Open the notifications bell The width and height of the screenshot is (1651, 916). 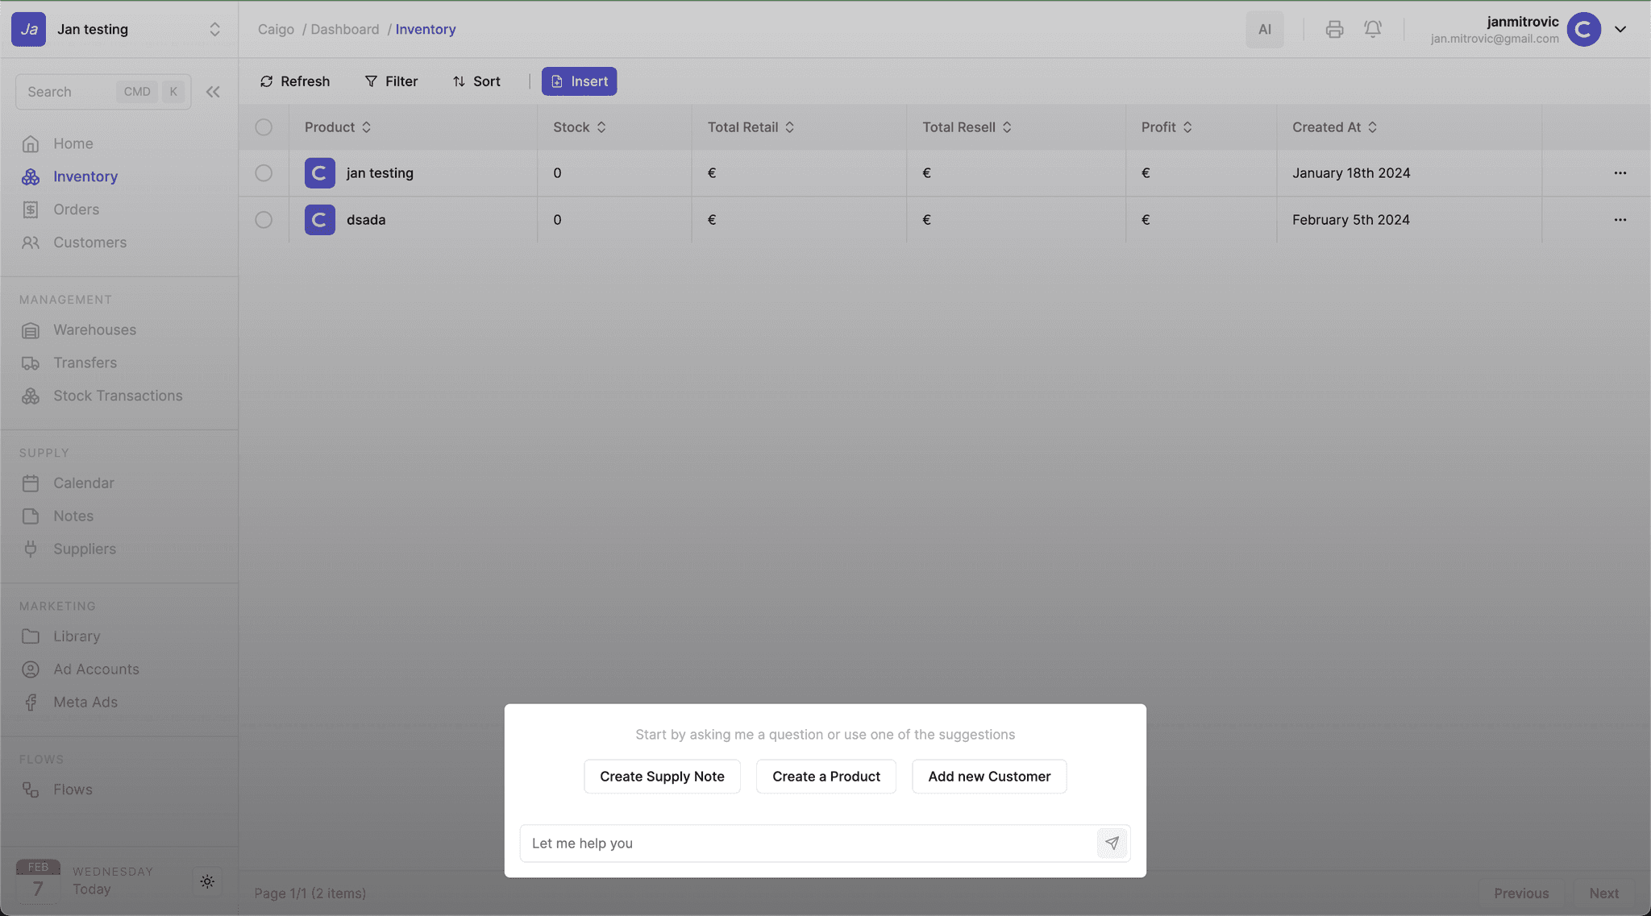point(1373,30)
